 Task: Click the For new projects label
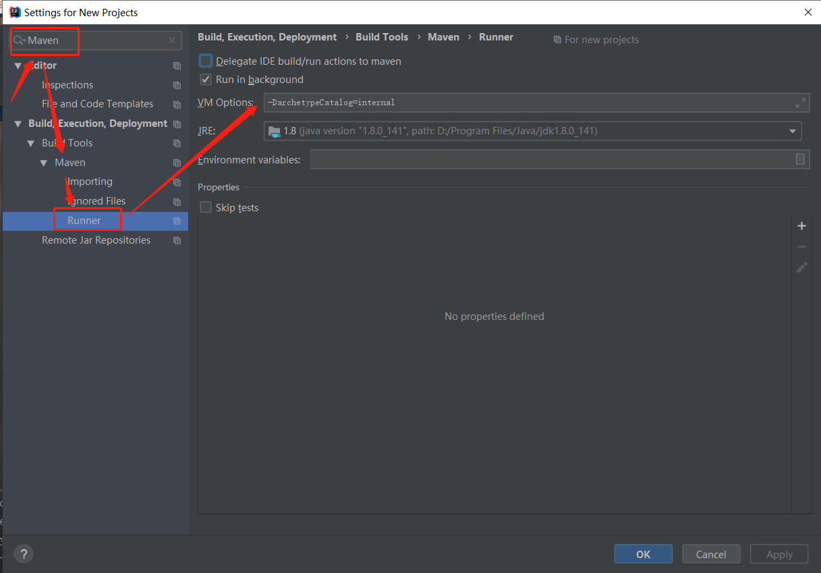pyautogui.click(x=596, y=40)
